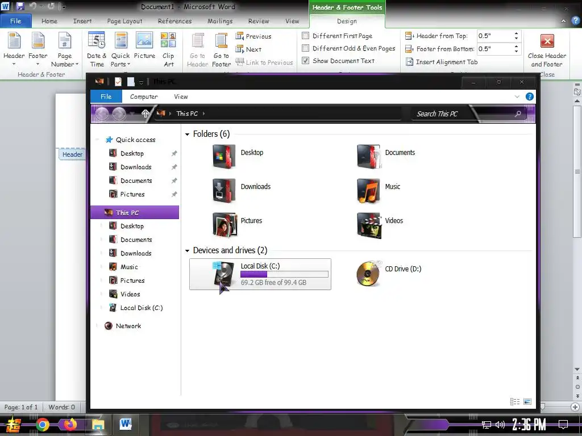The image size is (582, 436).
Task: Open the Footer gallery in Word ribbon
Action: click(x=38, y=49)
